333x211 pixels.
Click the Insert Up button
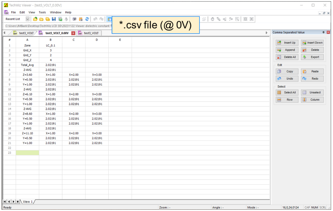tap(286, 43)
